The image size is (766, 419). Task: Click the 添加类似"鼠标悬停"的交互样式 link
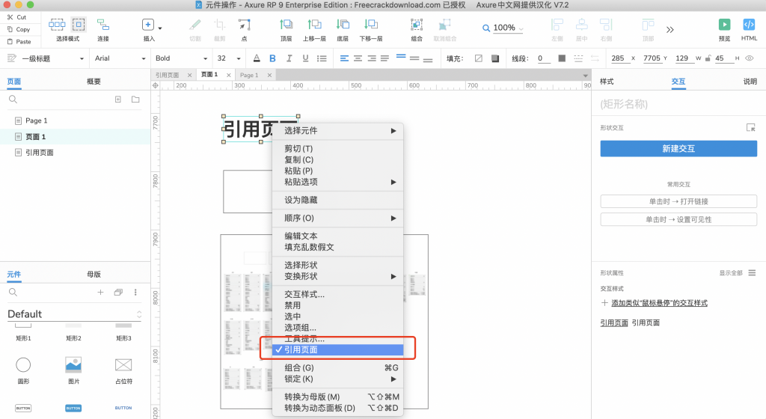[659, 303]
